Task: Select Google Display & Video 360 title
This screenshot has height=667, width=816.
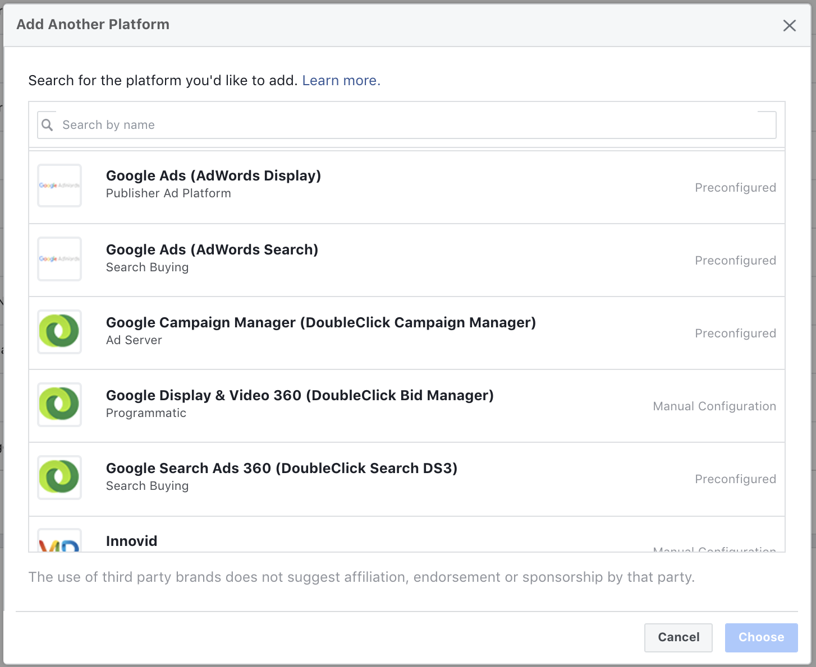Action: click(300, 395)
